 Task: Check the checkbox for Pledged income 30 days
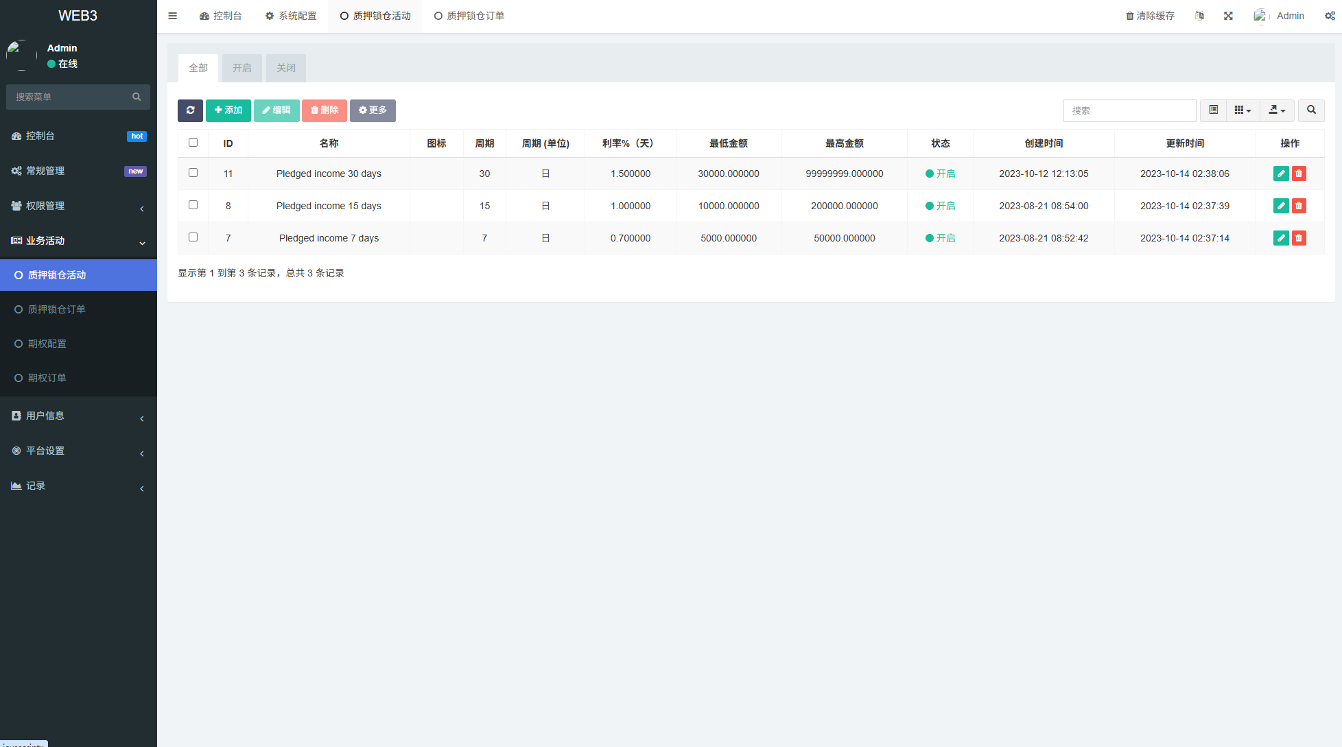[193, 173]
